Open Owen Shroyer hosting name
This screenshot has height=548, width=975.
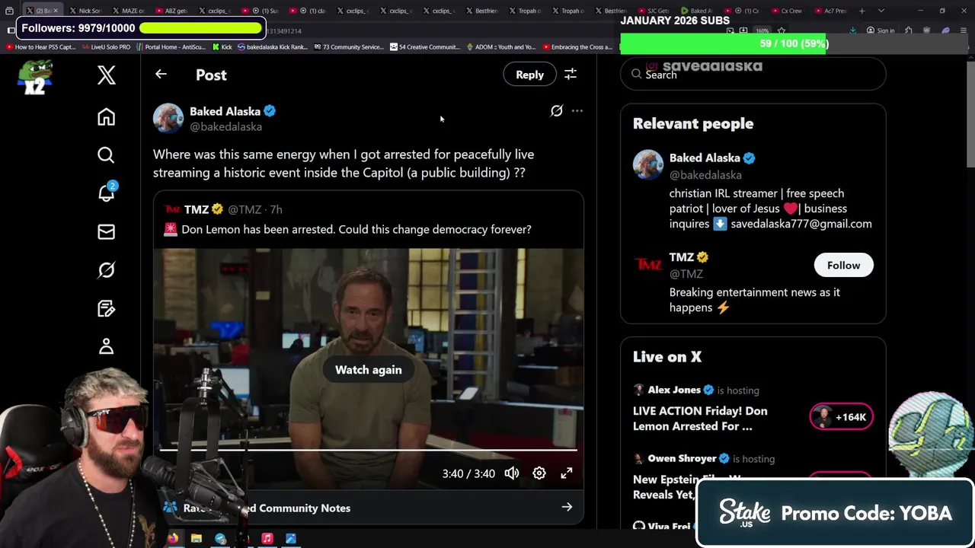(x=682, y=458)
